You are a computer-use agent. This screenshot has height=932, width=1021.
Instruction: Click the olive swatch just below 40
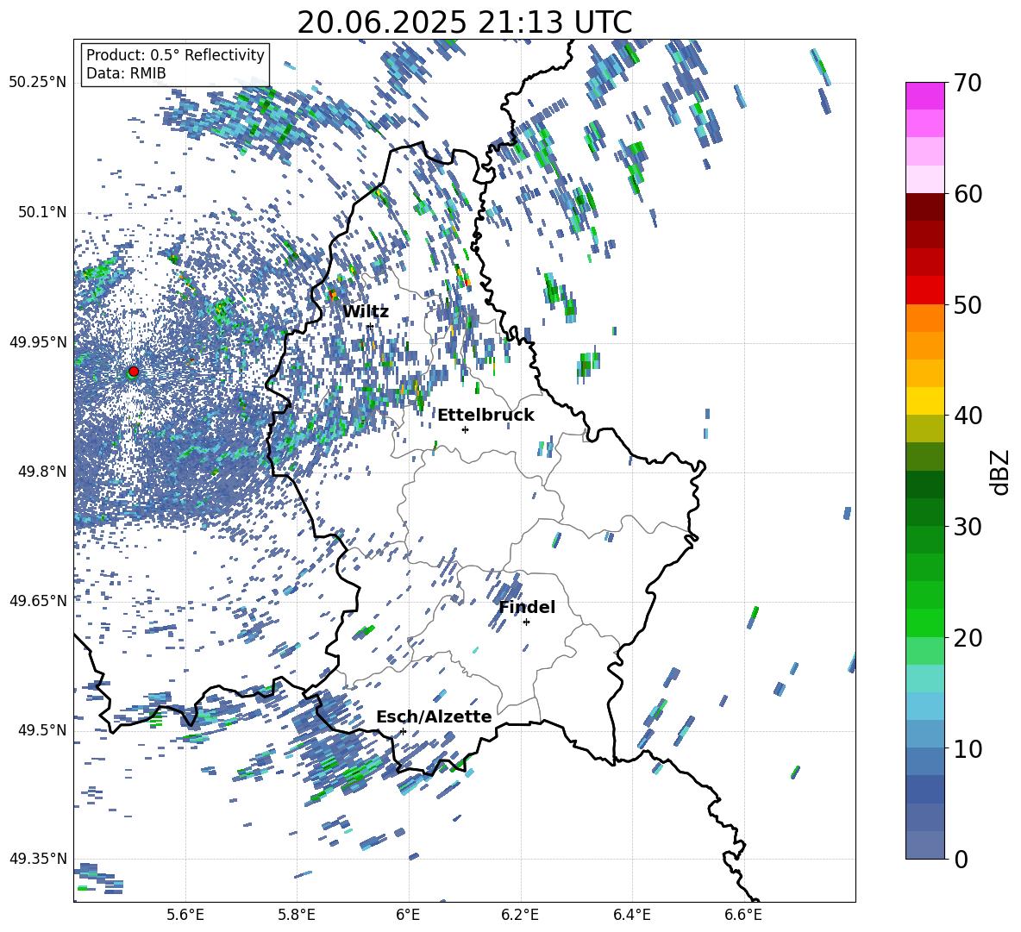tap(924, 428)
